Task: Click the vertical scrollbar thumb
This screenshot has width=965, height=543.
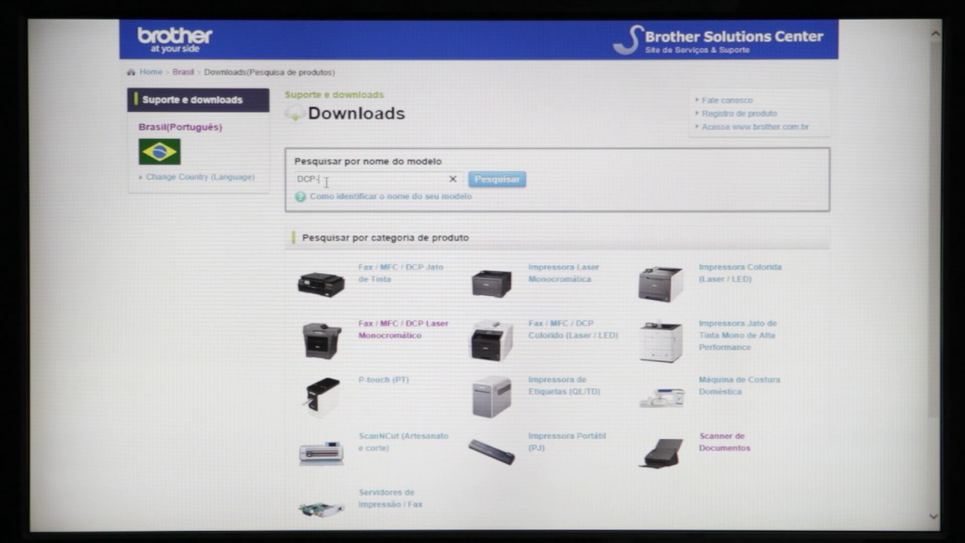Action: point(935,229)
